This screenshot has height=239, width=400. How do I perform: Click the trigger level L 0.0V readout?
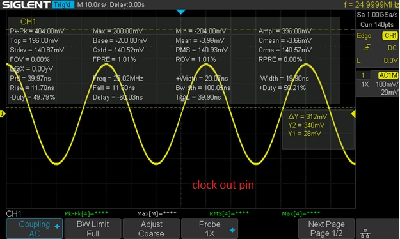pos(378,60)
